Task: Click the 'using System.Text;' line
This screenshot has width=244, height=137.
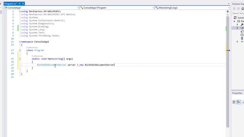Action: (x=33, y=33)
